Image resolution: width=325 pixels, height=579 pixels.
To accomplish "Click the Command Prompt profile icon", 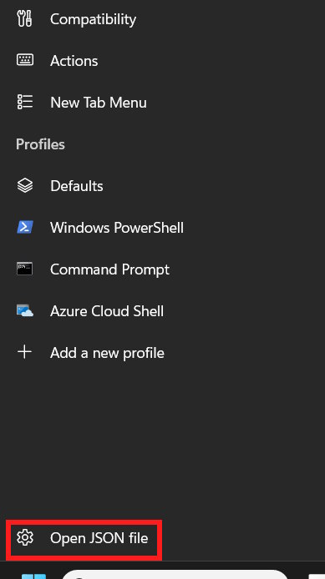I will pos(25,269).
